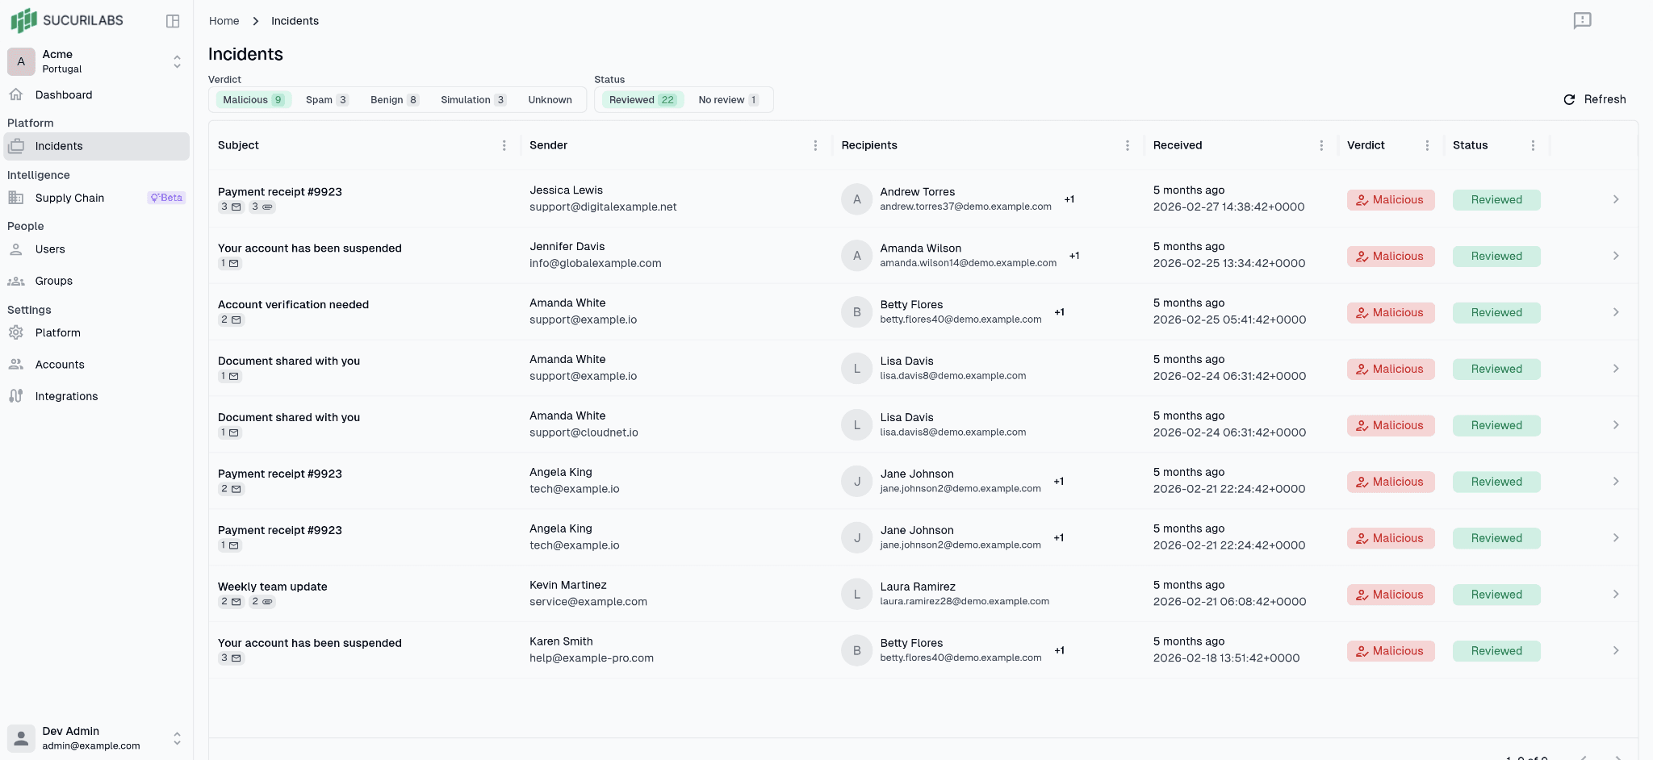Click Andrew Torres recipient avatar
Viewport: 1653px width, 760px height.
pyautogui.click(x=857, y=199)
